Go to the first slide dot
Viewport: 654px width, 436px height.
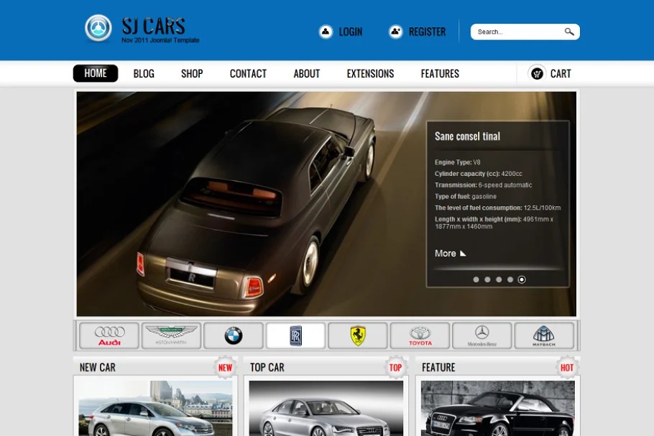point(476,279)
